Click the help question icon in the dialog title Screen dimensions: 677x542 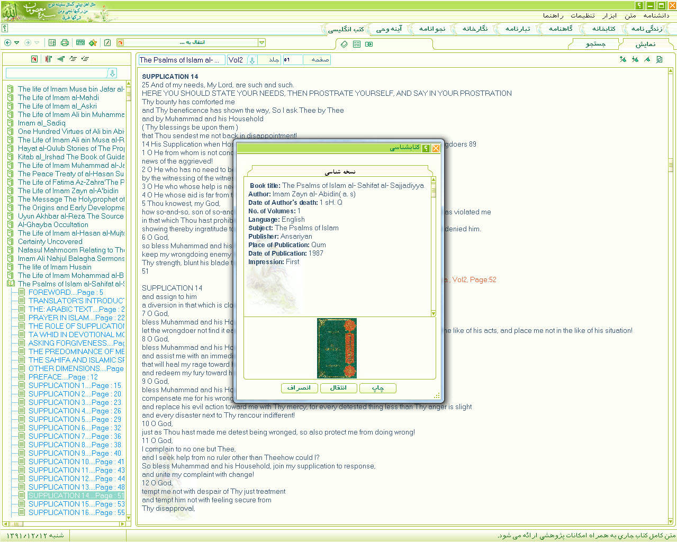425,148
